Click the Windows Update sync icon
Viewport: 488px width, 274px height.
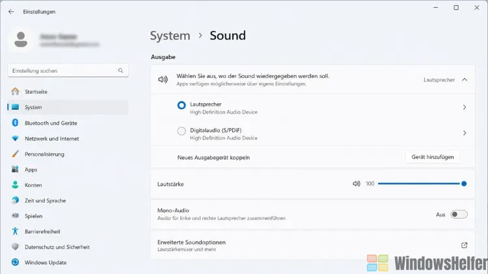(x=15, y=262)
